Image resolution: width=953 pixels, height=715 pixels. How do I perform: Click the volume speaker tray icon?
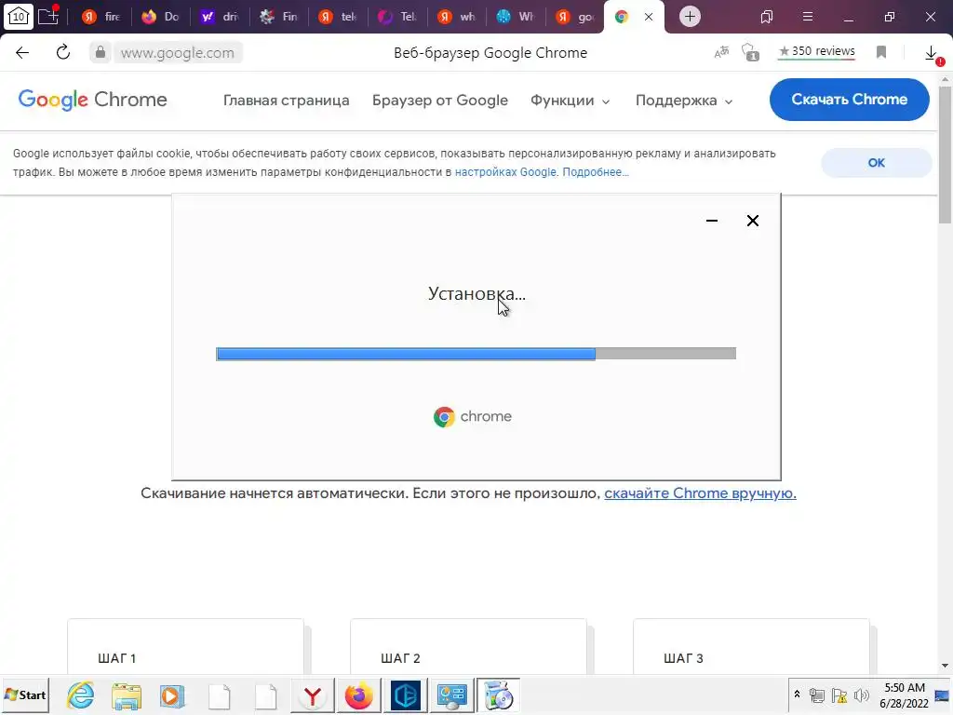pos(861,695)
